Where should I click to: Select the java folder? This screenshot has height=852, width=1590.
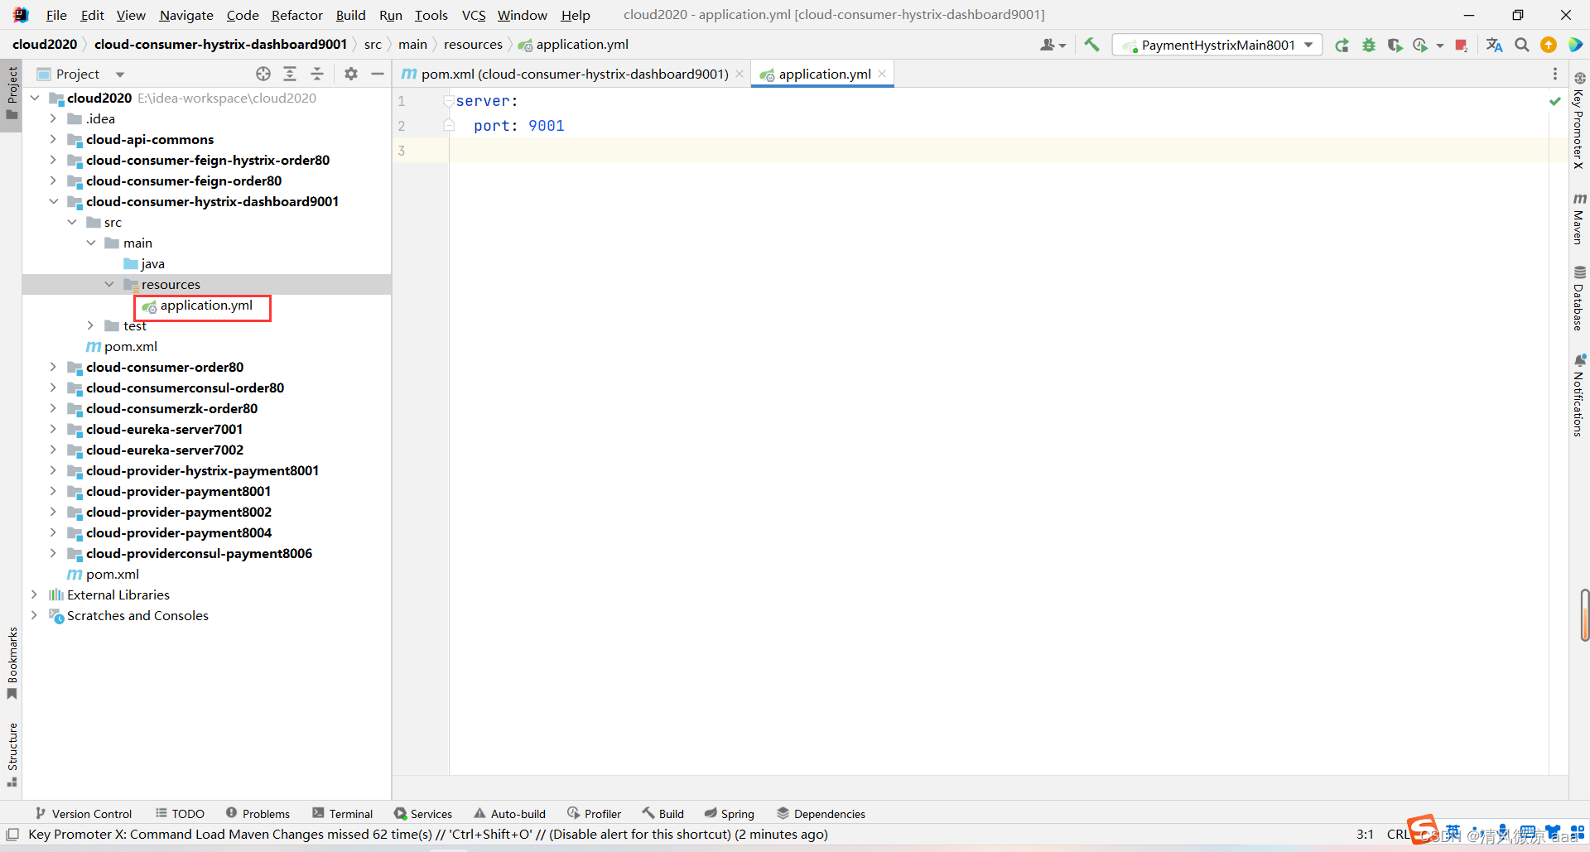[x=152, y=263]
